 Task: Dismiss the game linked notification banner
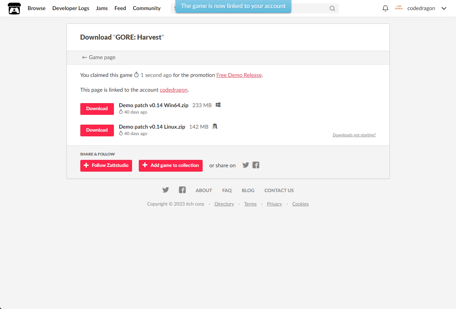234,6
